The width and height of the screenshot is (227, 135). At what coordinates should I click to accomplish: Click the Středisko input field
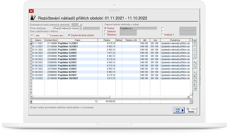tap(129, 35)
